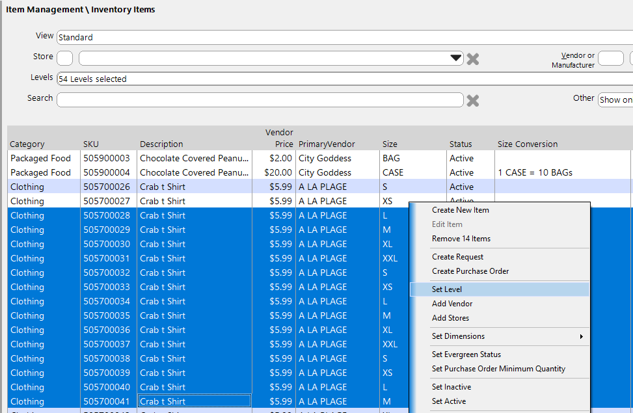This screenshot has width=633, height=413.
Task: Click inside the Search input field
Action: click(x=260, y=100)
